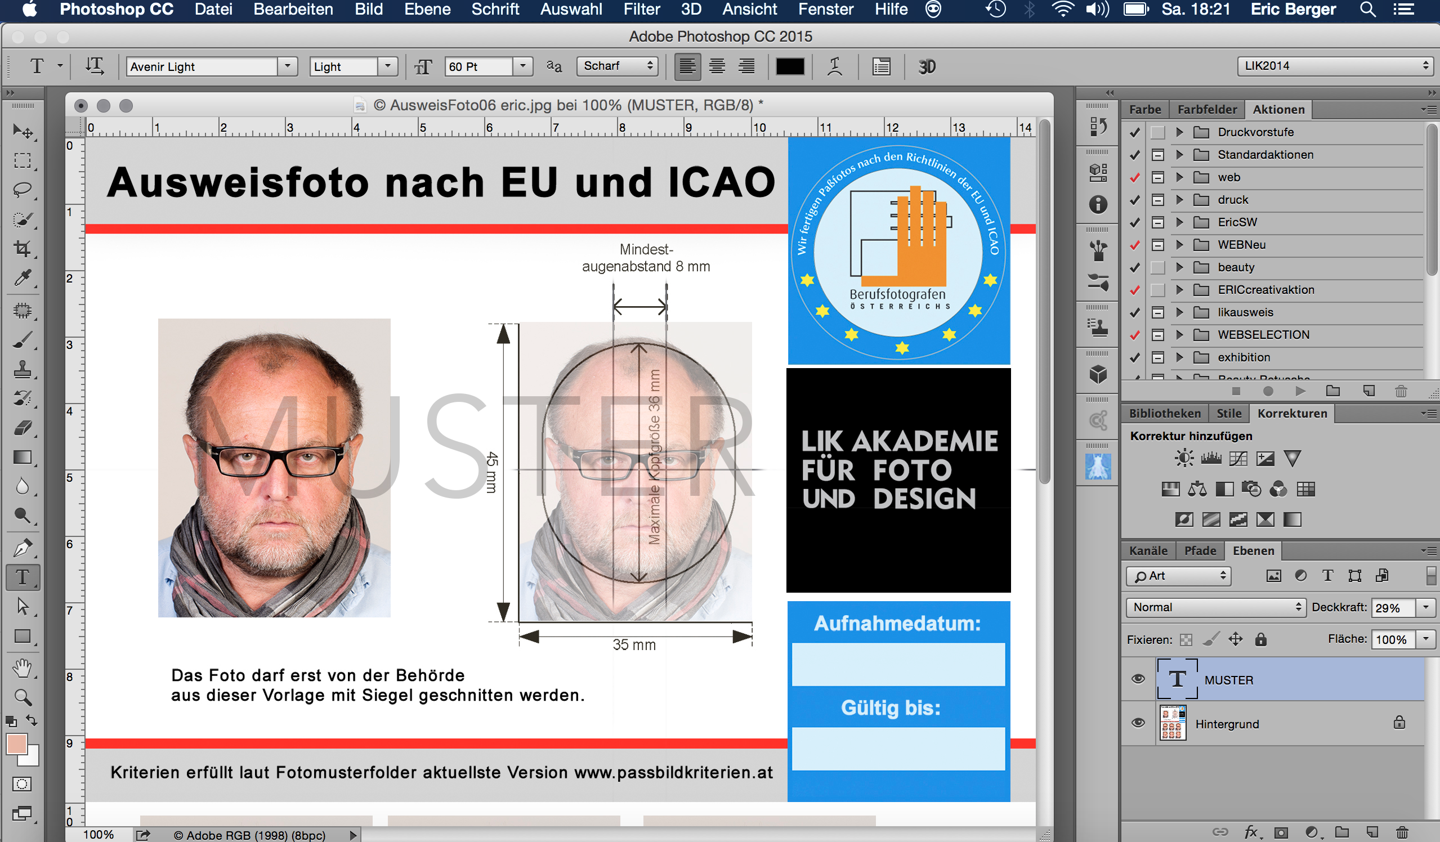The height and width of the screenshot is (842, 1440).
Task: Add a Curves adjustment layer
Action: 1238,458
